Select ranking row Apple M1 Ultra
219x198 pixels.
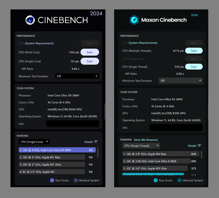pyautogui.click(x=52, y=164)
